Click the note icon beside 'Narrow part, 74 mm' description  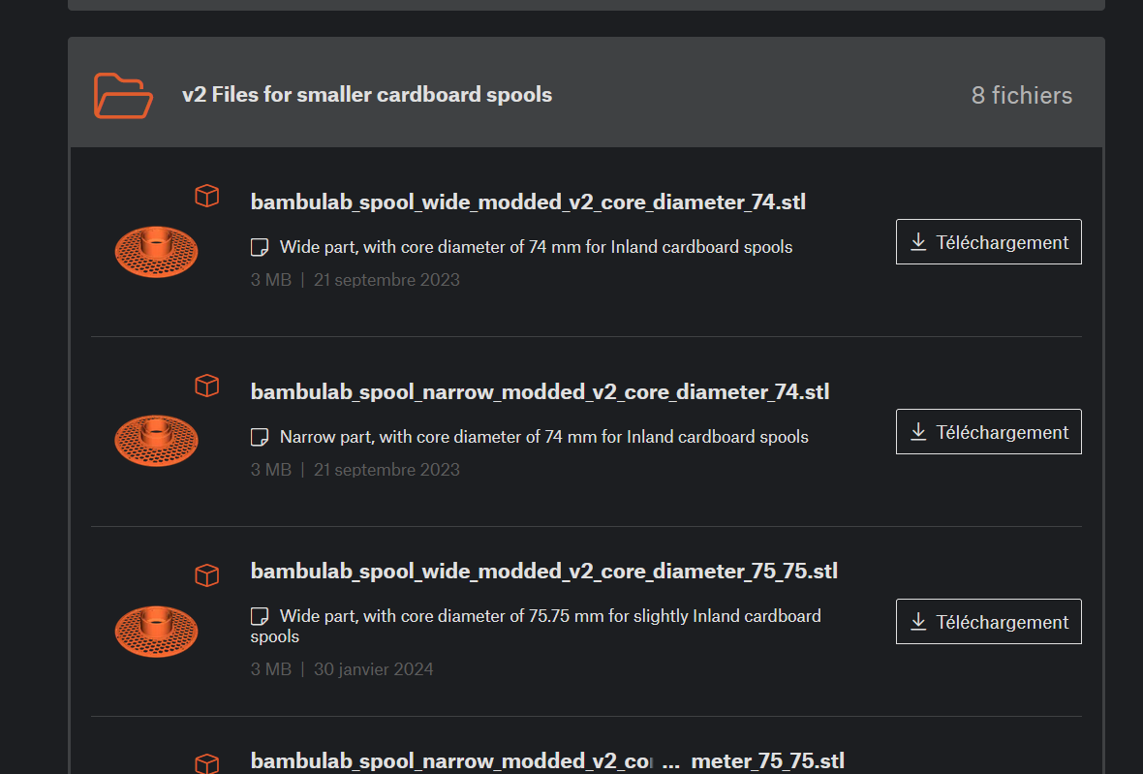pos(260,438)
